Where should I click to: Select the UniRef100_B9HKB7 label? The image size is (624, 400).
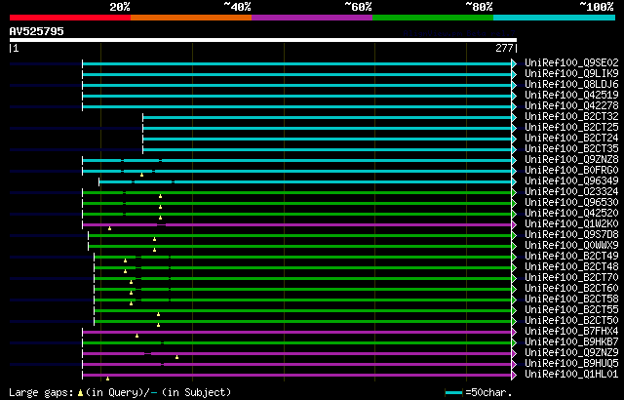(571, 341)
